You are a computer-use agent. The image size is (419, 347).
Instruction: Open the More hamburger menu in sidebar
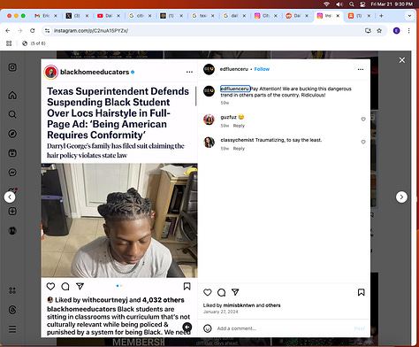pos(12,329)
